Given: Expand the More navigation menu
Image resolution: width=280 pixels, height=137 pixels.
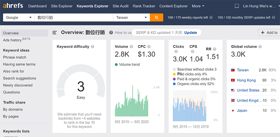Looking at the screenshot, I should pos(198,6).
